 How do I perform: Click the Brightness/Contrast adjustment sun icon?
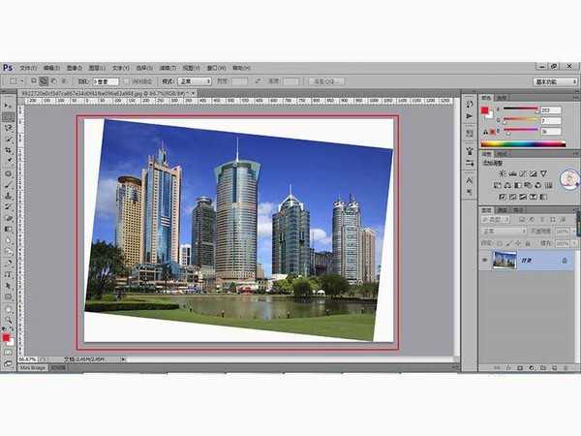tap(502, 171)
